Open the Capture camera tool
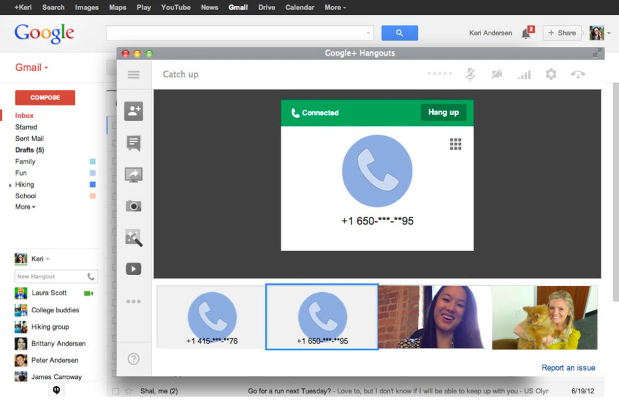This screenshot has width=619, height=417. click(x=133, y=206)
